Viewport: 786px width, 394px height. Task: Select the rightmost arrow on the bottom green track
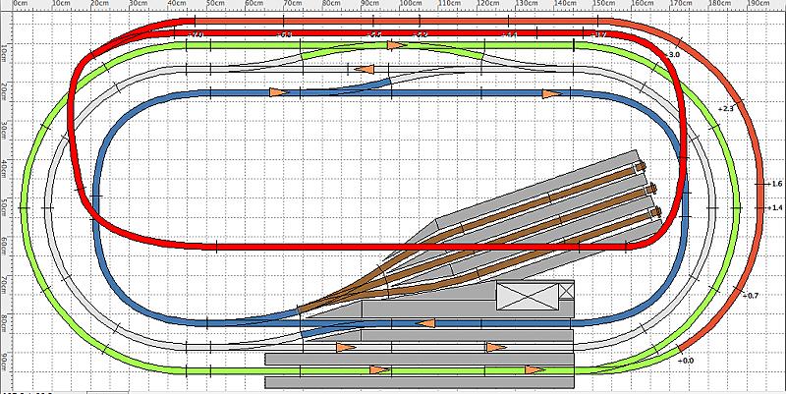[x=533, y=370]
